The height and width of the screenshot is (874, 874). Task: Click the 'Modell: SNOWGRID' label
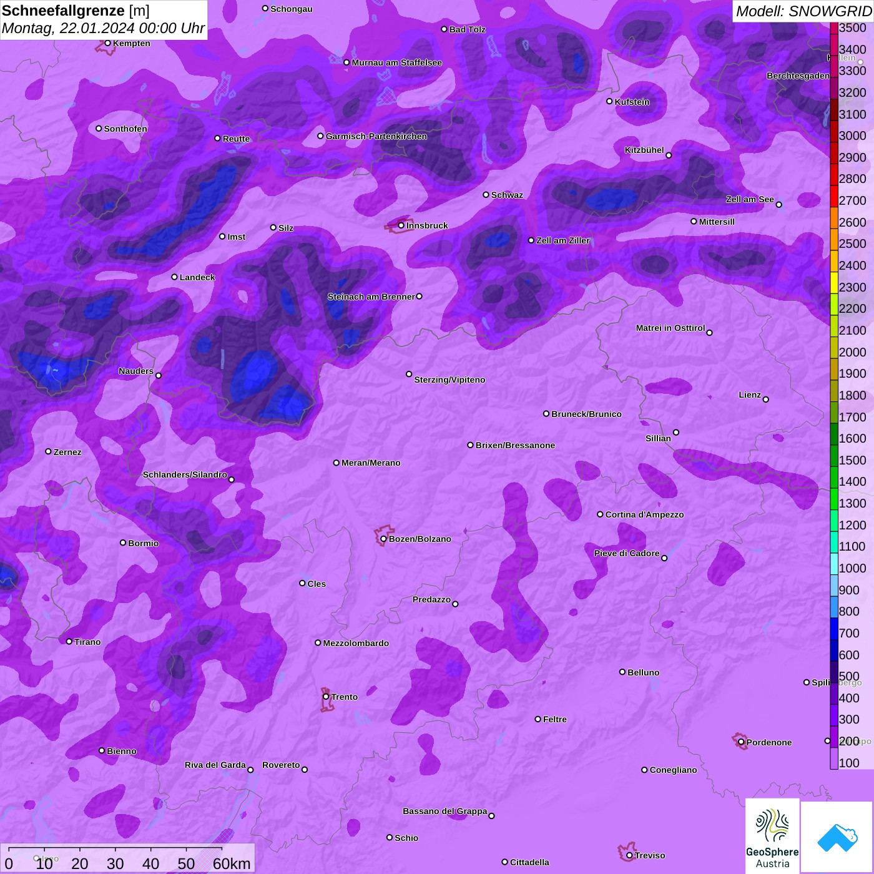pyautogui.click(x=803, y=11)
